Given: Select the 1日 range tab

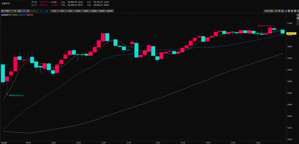Looking at the screenshot, I should point(46,11).
